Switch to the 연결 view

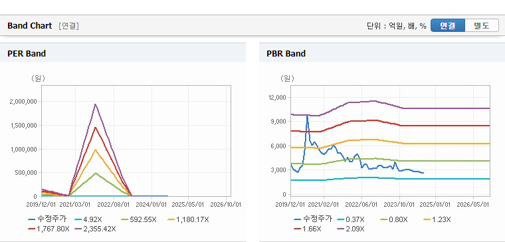pyautogui.click(x=448, y=25)
